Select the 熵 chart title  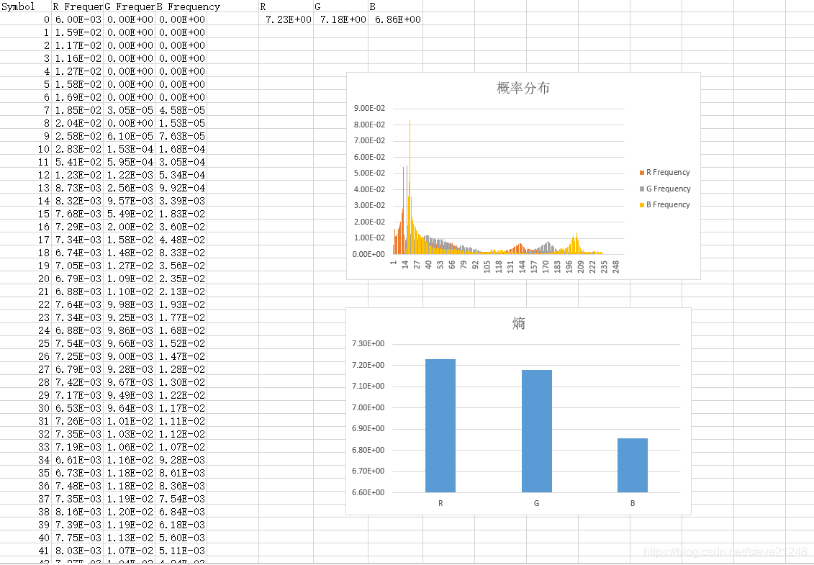(x=519, y=323)
